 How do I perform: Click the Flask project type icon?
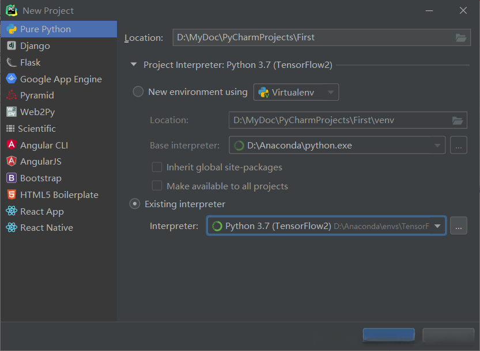pos(11,62)
